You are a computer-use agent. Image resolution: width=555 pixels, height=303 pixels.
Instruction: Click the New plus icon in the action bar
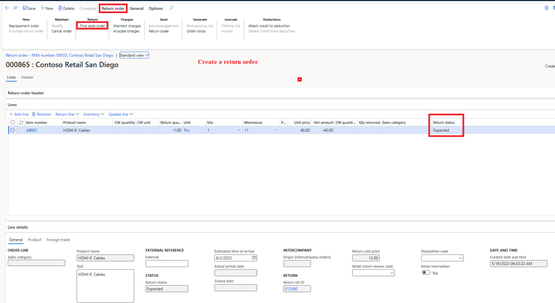(x=42, y=9)
